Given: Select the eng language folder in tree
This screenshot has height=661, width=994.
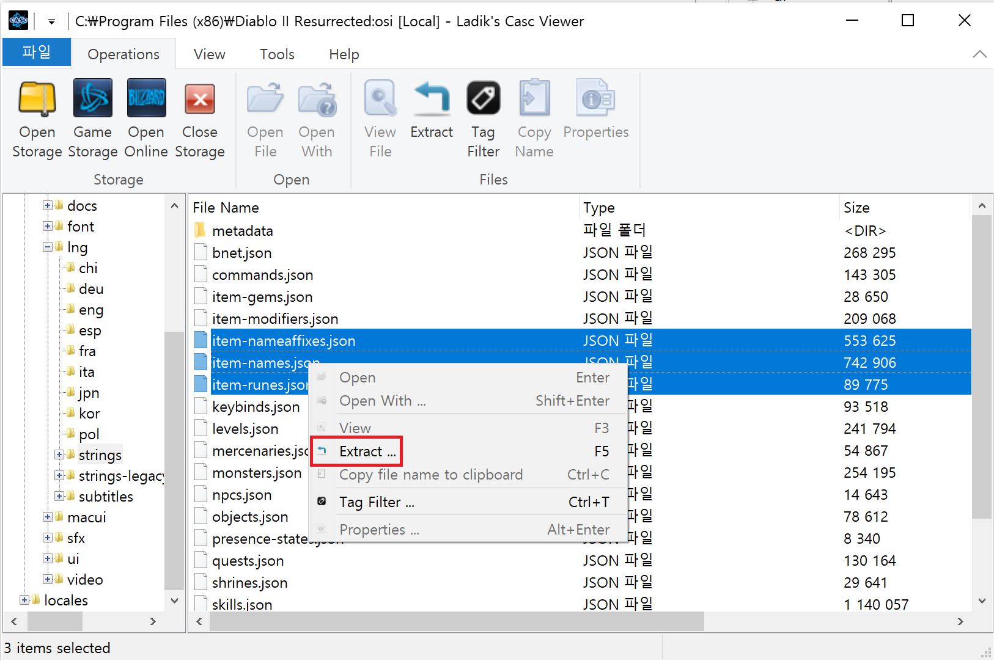Looking at the screenshot, I should pos(91,309).
